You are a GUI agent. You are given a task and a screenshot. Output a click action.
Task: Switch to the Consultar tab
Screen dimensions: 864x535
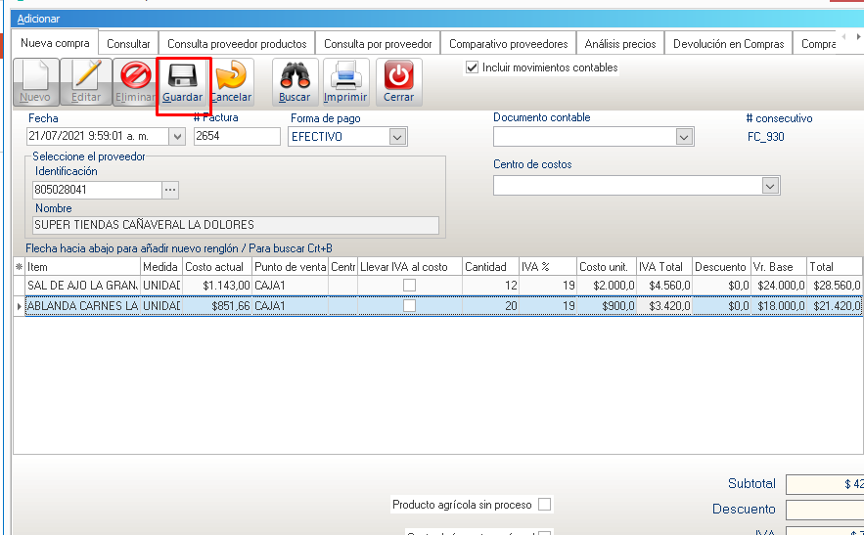pyautogui.click(x=128, y=44)
